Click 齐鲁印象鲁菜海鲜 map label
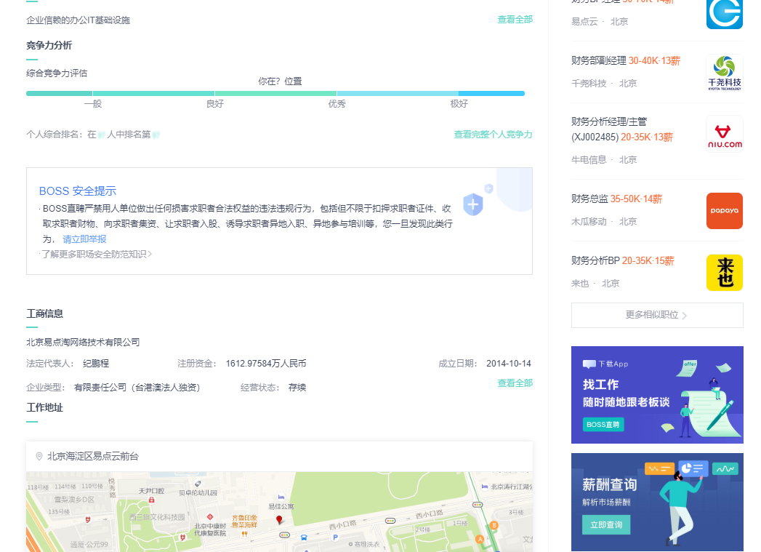The image size is (761, 552). [x=245, y=521]
